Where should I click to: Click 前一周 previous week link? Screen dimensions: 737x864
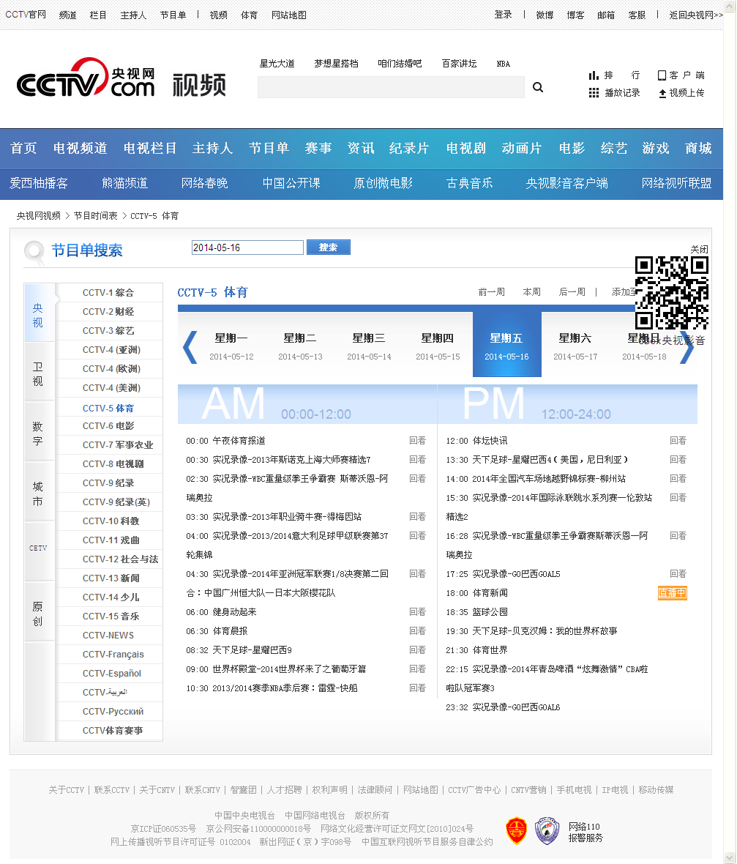(x=491, y=292)
